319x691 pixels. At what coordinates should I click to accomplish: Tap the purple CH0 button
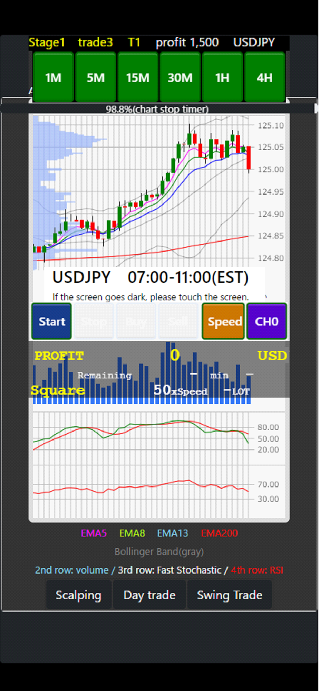[x=267, y=321]
